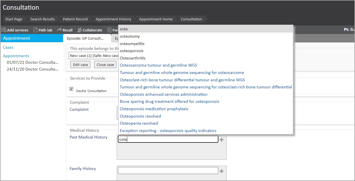Select osteoporosis from the suggestion list

point(131,51)
